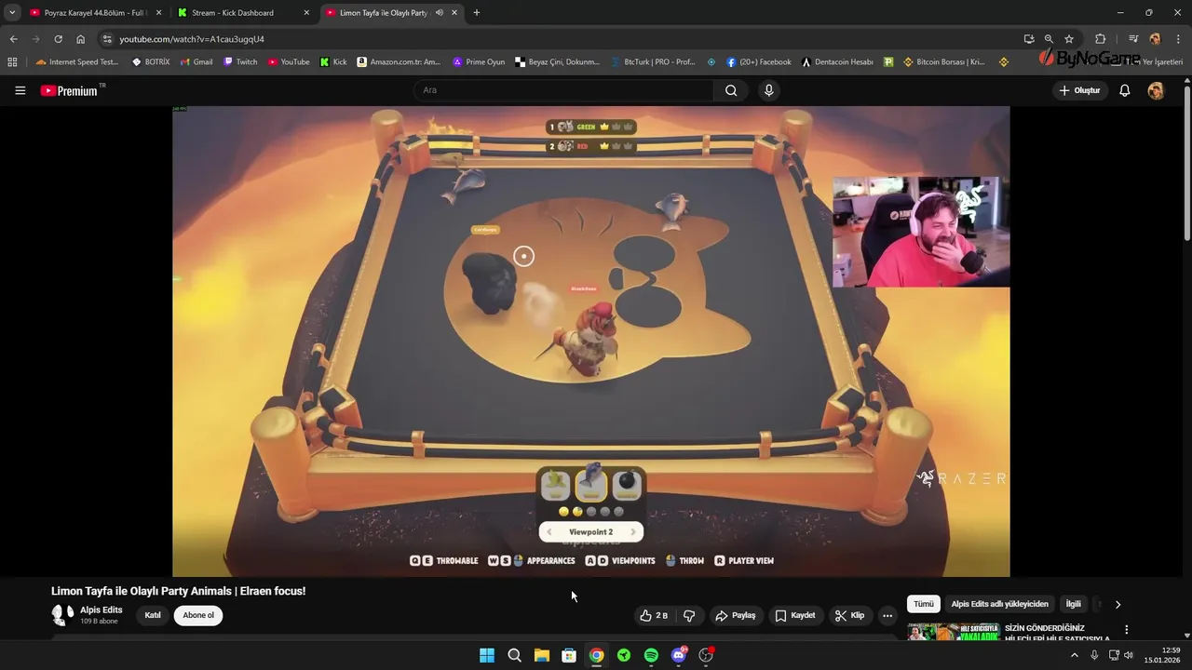Image resolution: width=1192 pixels, height=670 pixels.
Task: Open the Alpis Edits channel avatar
Action: 62,615
